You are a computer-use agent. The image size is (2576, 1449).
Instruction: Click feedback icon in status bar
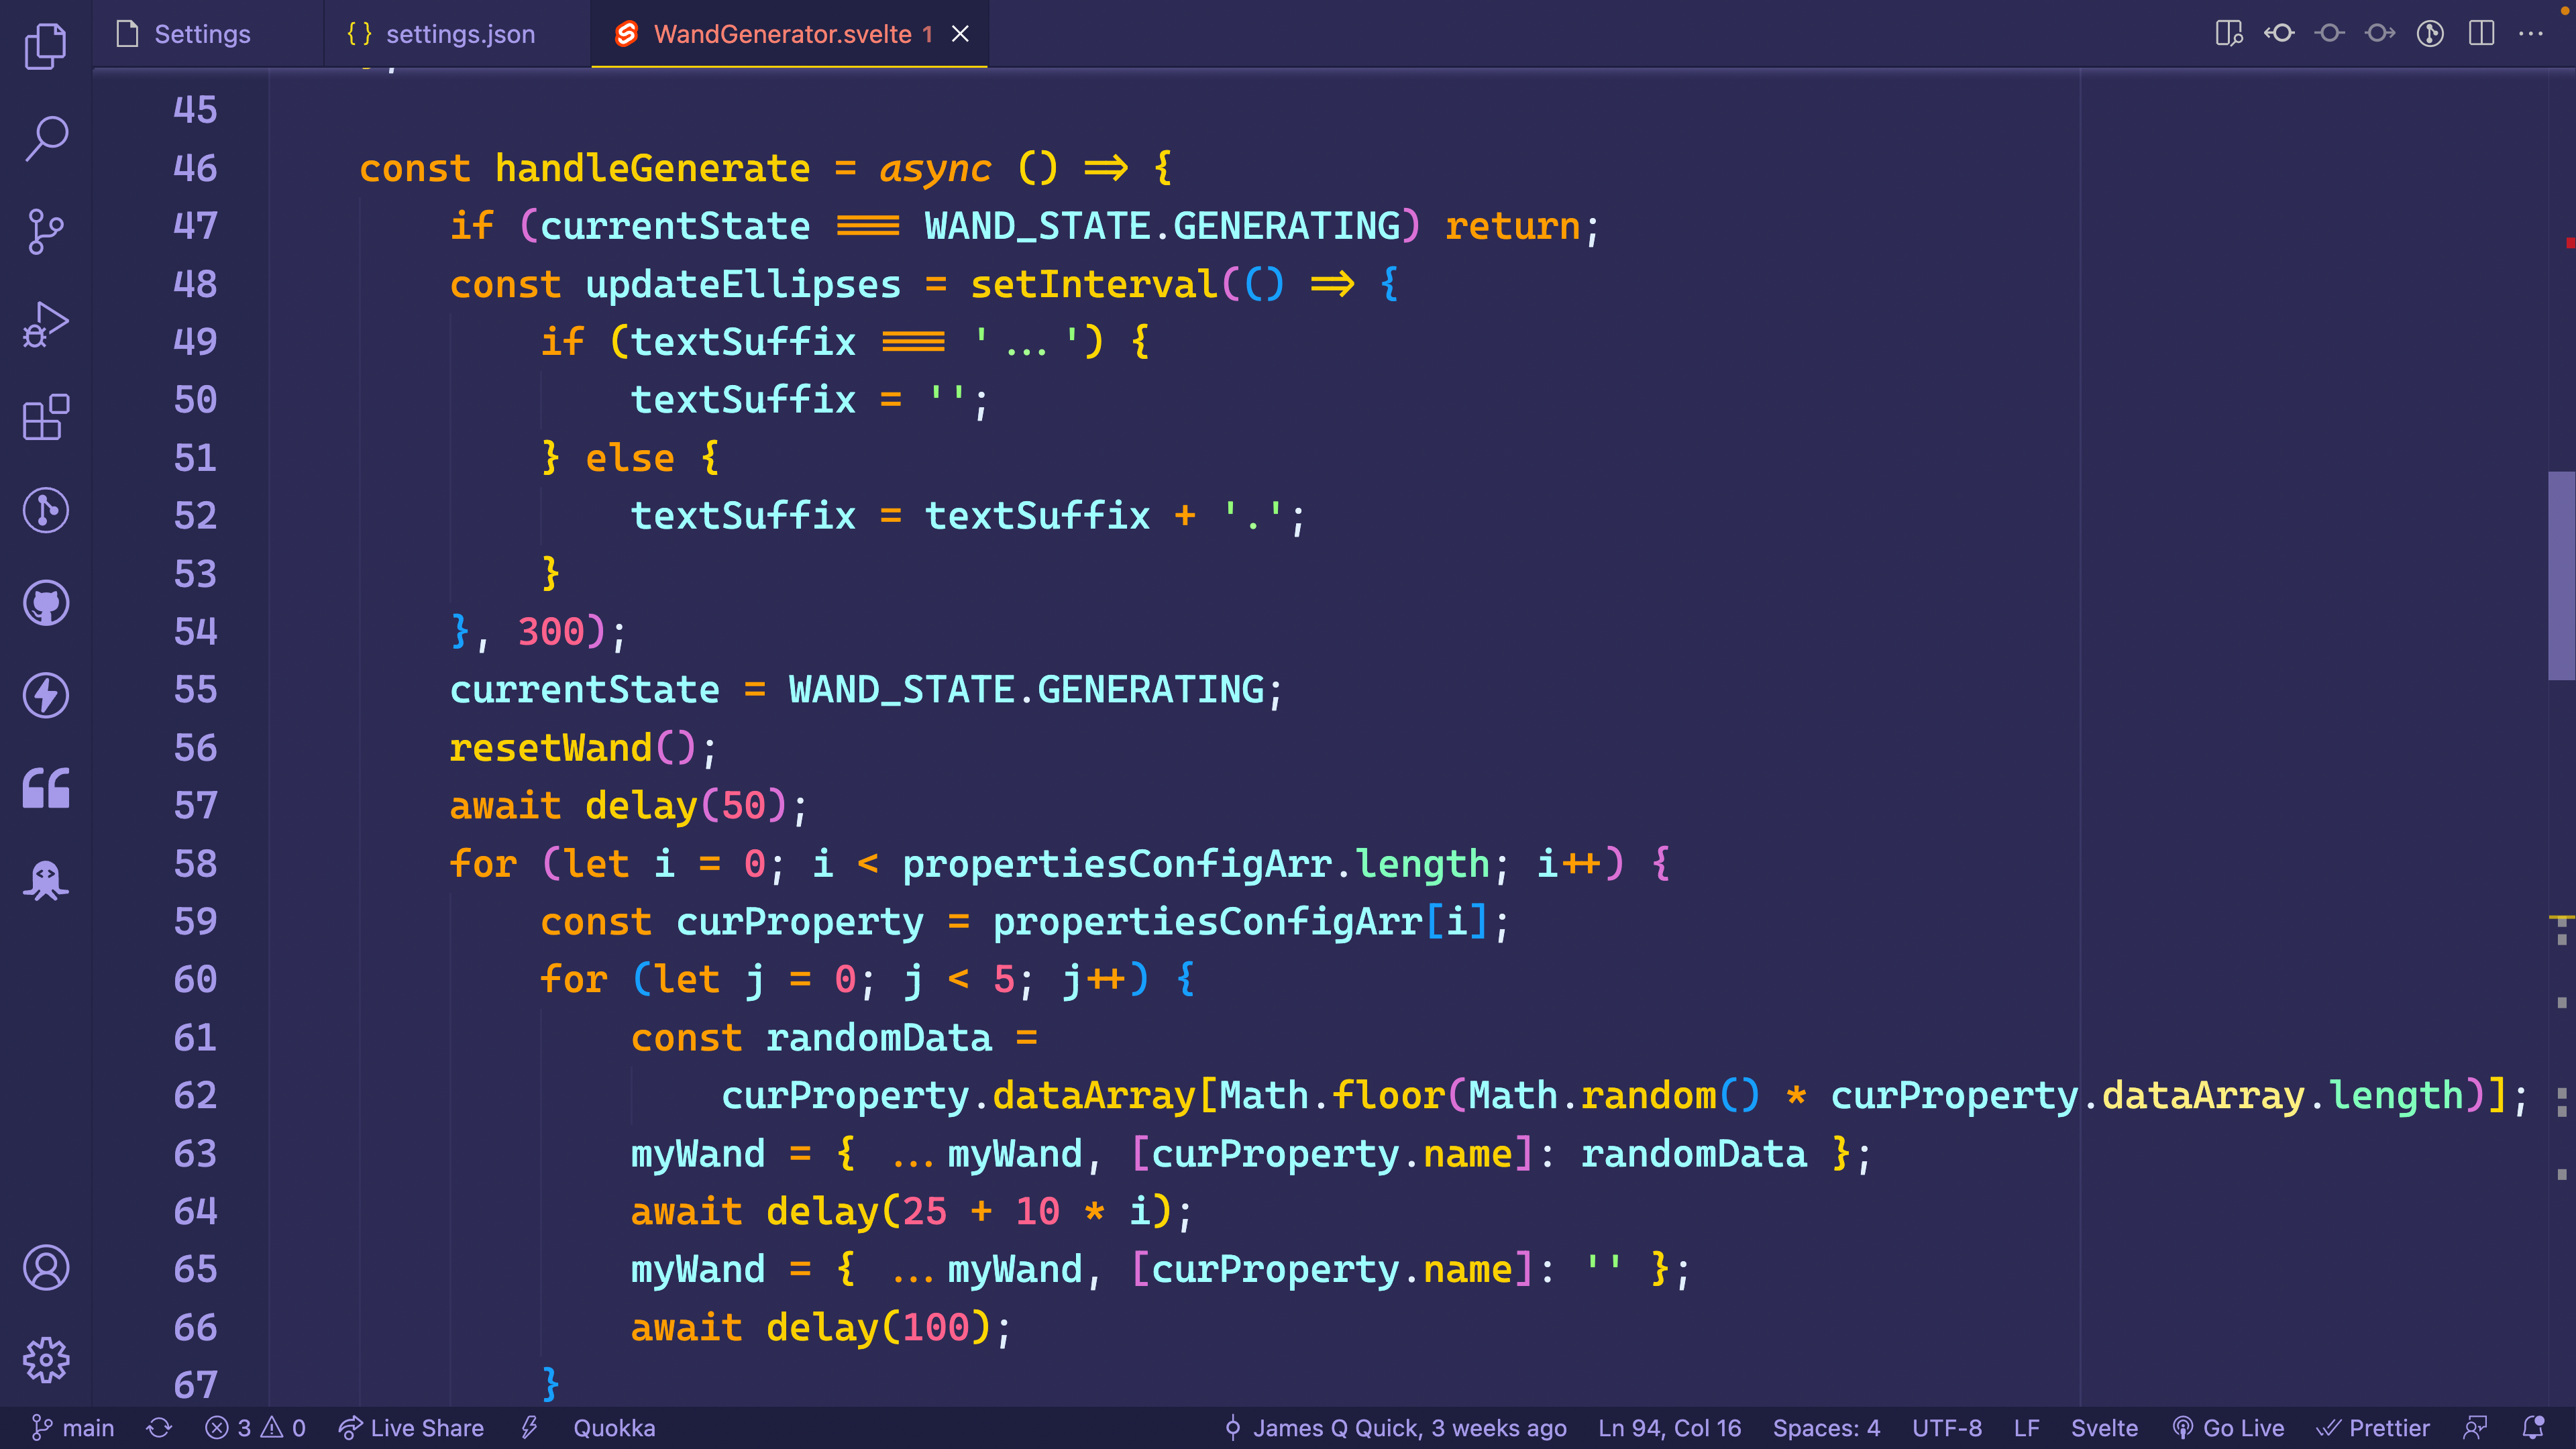2476,1428
